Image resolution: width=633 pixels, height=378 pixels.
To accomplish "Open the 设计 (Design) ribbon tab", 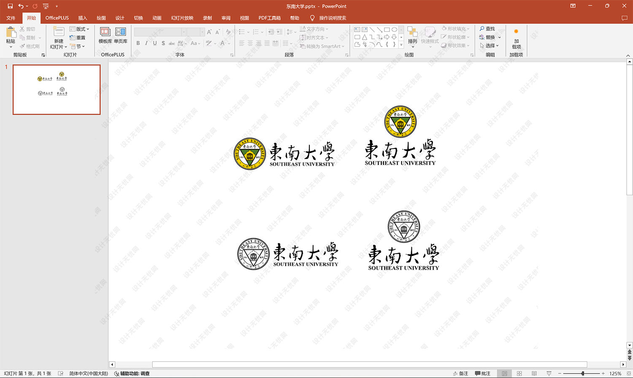I will click(x=120, y=18).
